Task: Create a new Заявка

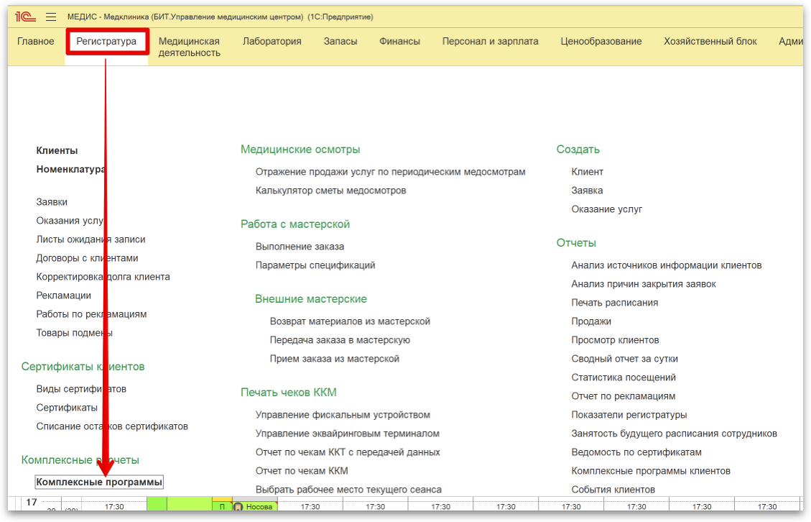Action: [x=587, y=191]
